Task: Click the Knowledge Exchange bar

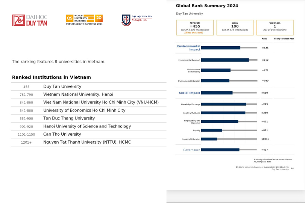Action: (x=223, y=104)
